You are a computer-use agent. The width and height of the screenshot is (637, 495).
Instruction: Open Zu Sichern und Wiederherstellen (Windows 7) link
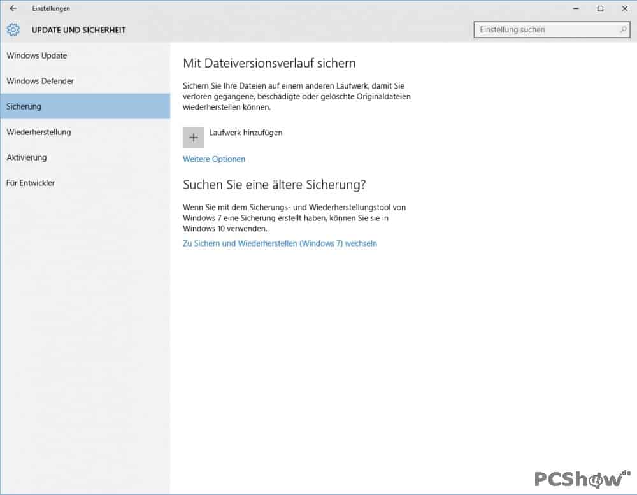[x=280, y=243]
